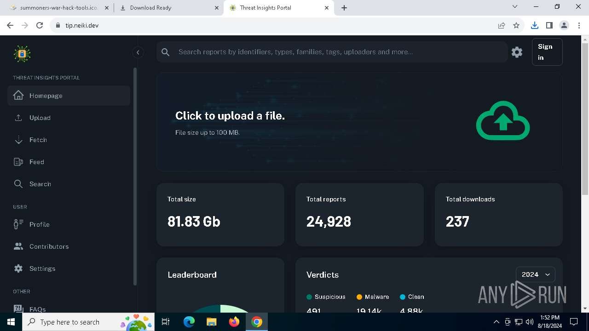Image resolution: width=589 pixels, height=331 pixels.
Task: Toggle the Malware verdict legend
Action: point(373,297)
